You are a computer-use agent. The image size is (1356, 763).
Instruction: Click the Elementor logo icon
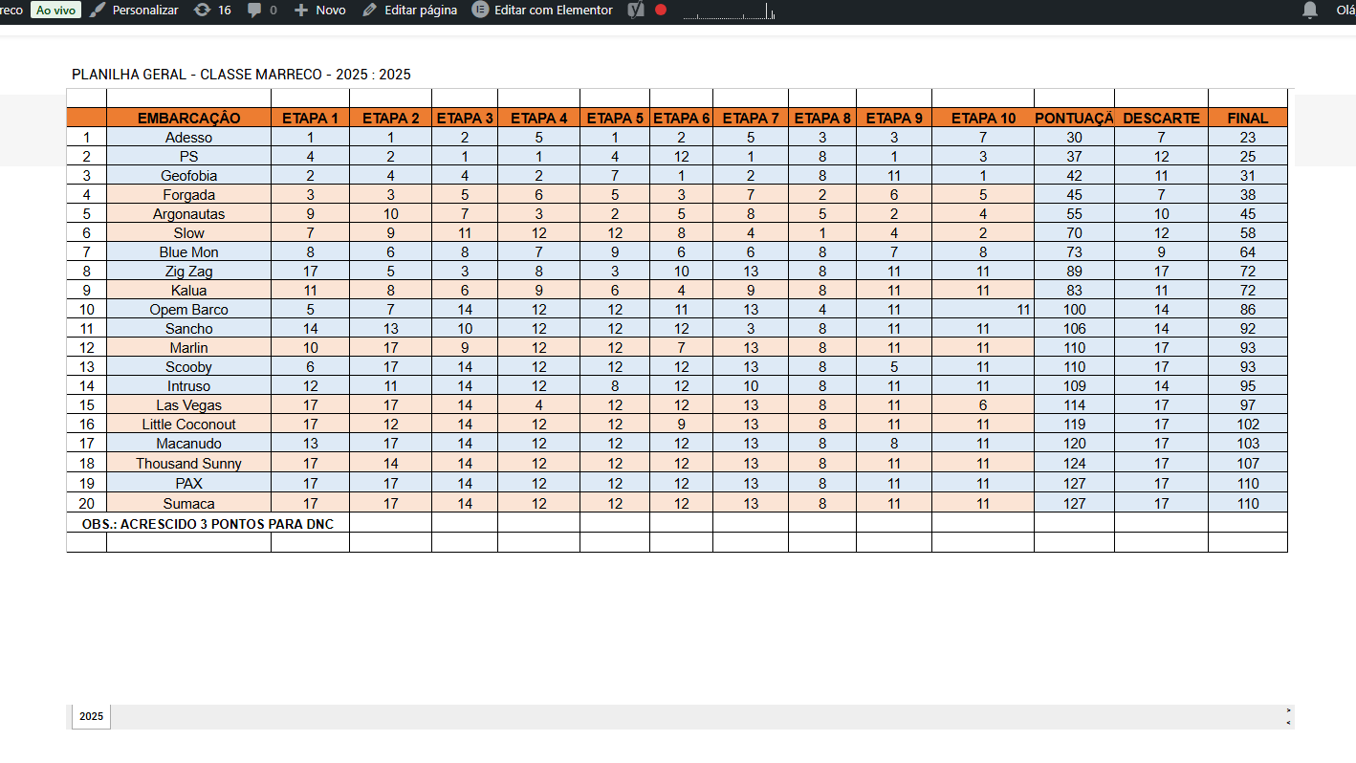[480, 10]
